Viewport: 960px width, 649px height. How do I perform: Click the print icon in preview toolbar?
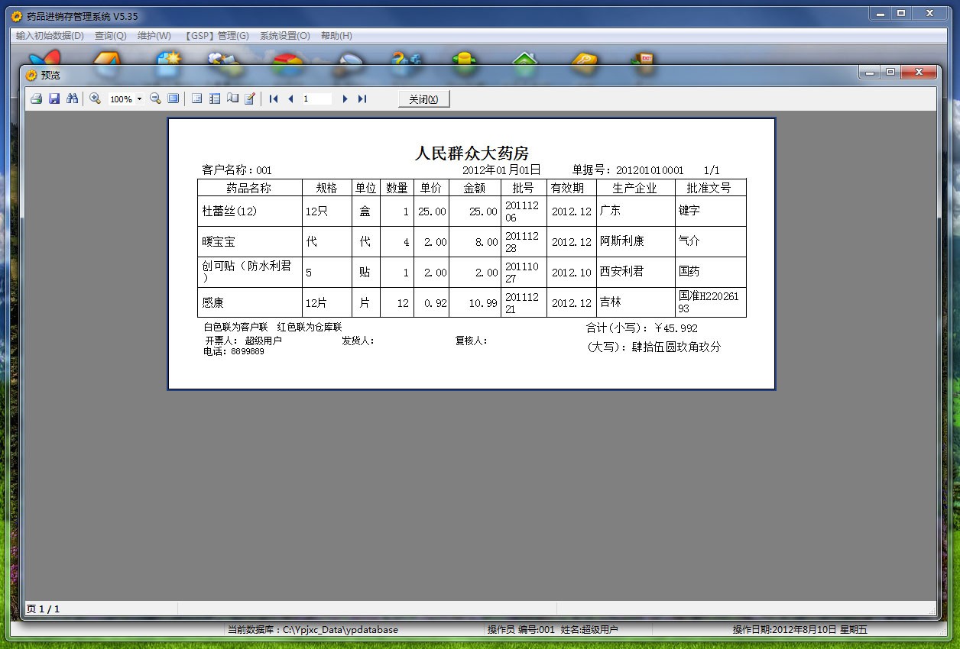click(x=36, y=98)
